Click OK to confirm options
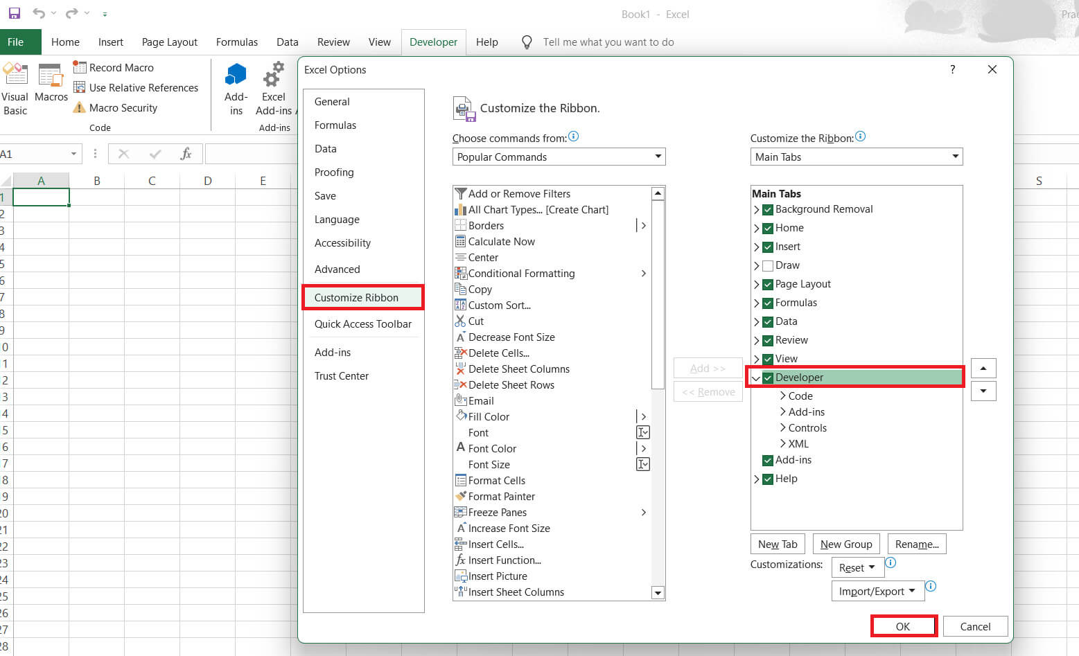This screenshot has height=656, width=1079. (903, 626)
